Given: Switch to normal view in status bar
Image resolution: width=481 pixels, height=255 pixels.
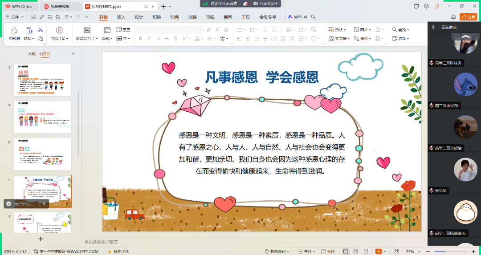Looking at the screenshot, I should coord(346,251).
